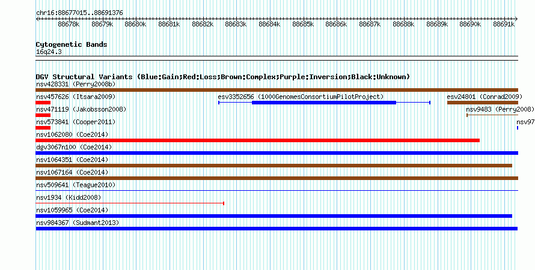Viewport: 535px width, 270px height.
Task: Click nsv509641 (Teague2010) label
Action: pyautogui.click(x=76, y=185)
